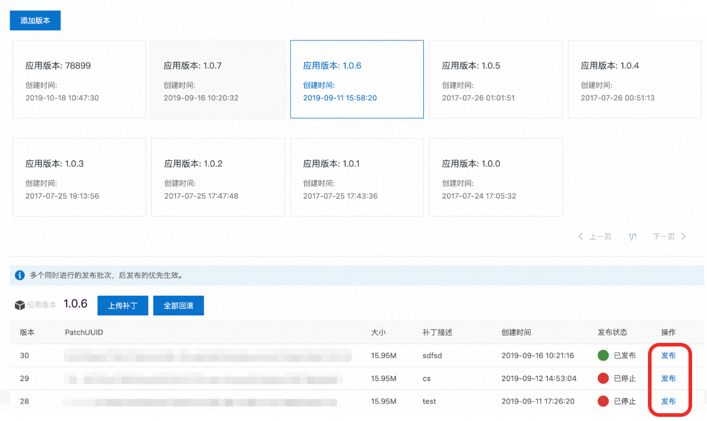Click the 全部回滚 button
Viewport: 707px width, 421px height.
click(179, 305)
